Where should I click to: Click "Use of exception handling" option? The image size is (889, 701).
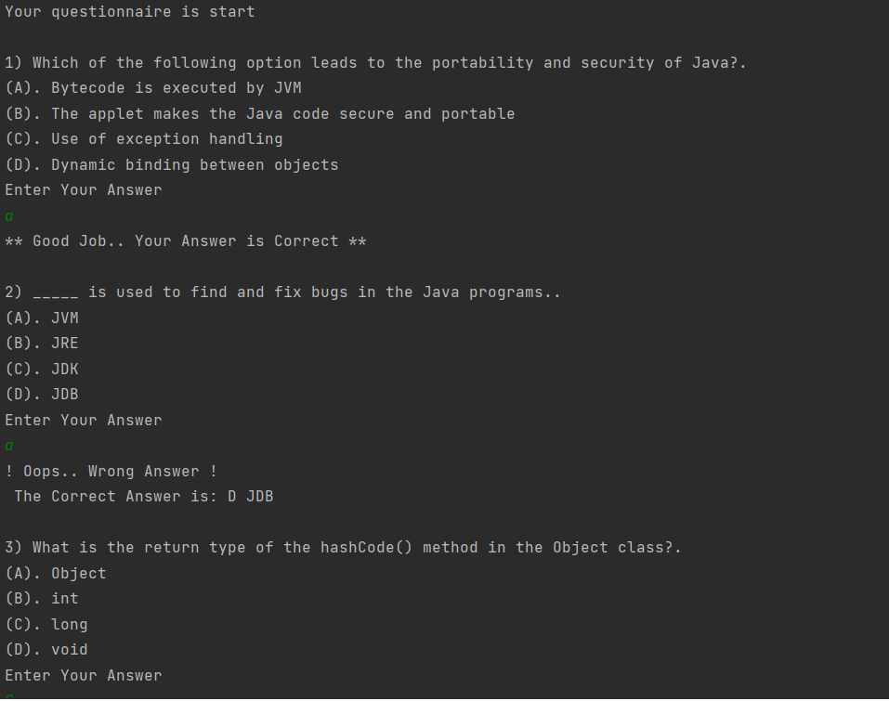pyautogui.click(x=144, y=139)
